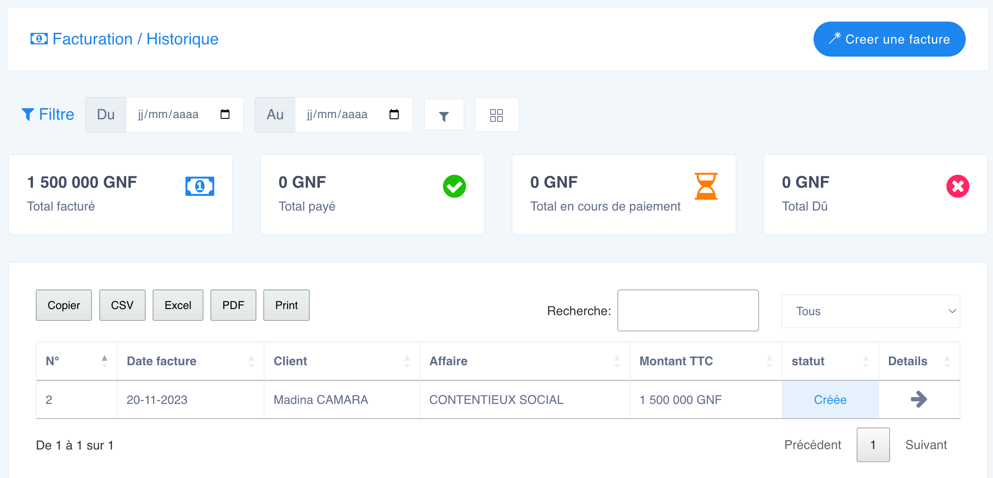Export table with Excel button
Screen dimensions: 993x478
tap(178, 305)
